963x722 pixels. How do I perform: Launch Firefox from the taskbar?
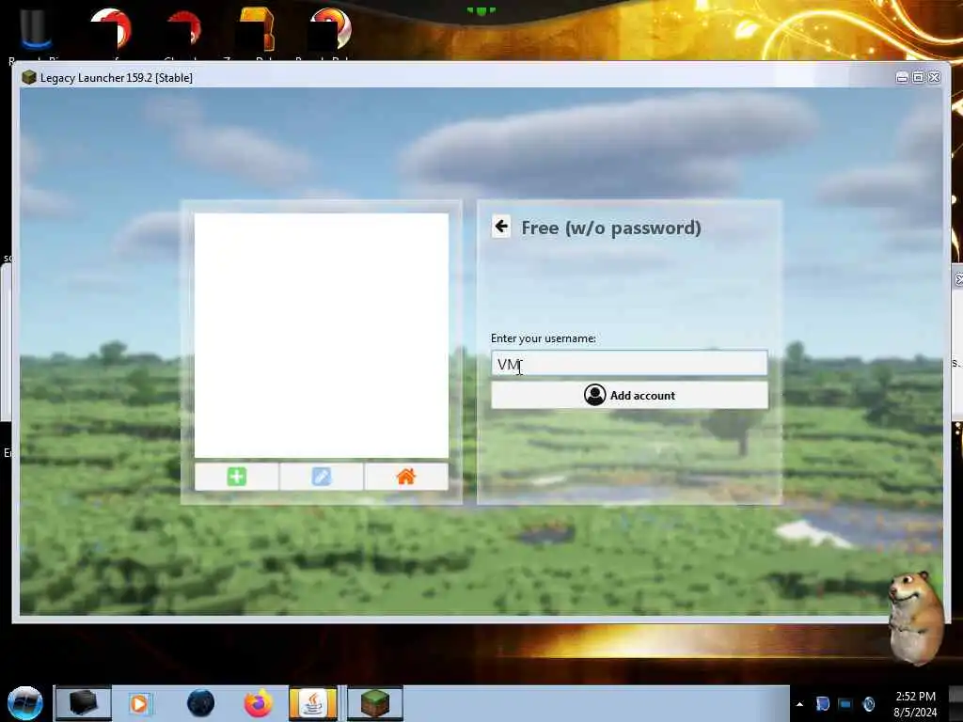(259, 703)
